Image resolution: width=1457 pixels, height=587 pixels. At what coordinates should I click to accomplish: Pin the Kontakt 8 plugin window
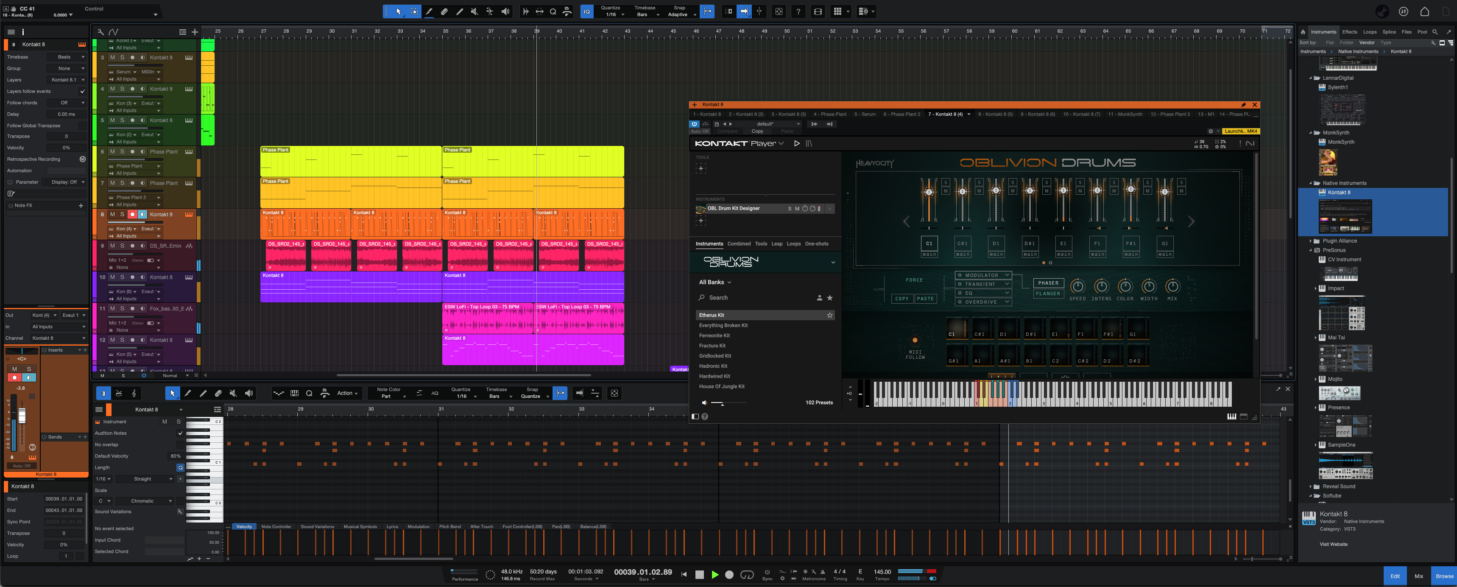click(1243, 105)
